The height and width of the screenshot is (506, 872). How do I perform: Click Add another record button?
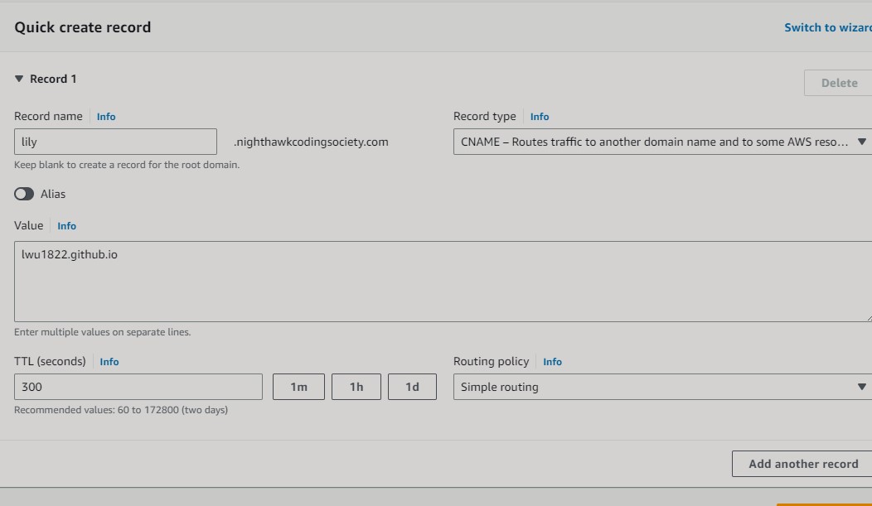coord(802,464)
